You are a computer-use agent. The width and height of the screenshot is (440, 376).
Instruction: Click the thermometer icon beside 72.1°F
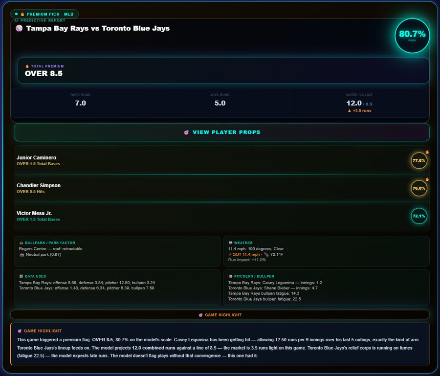(x=266, y=255)
